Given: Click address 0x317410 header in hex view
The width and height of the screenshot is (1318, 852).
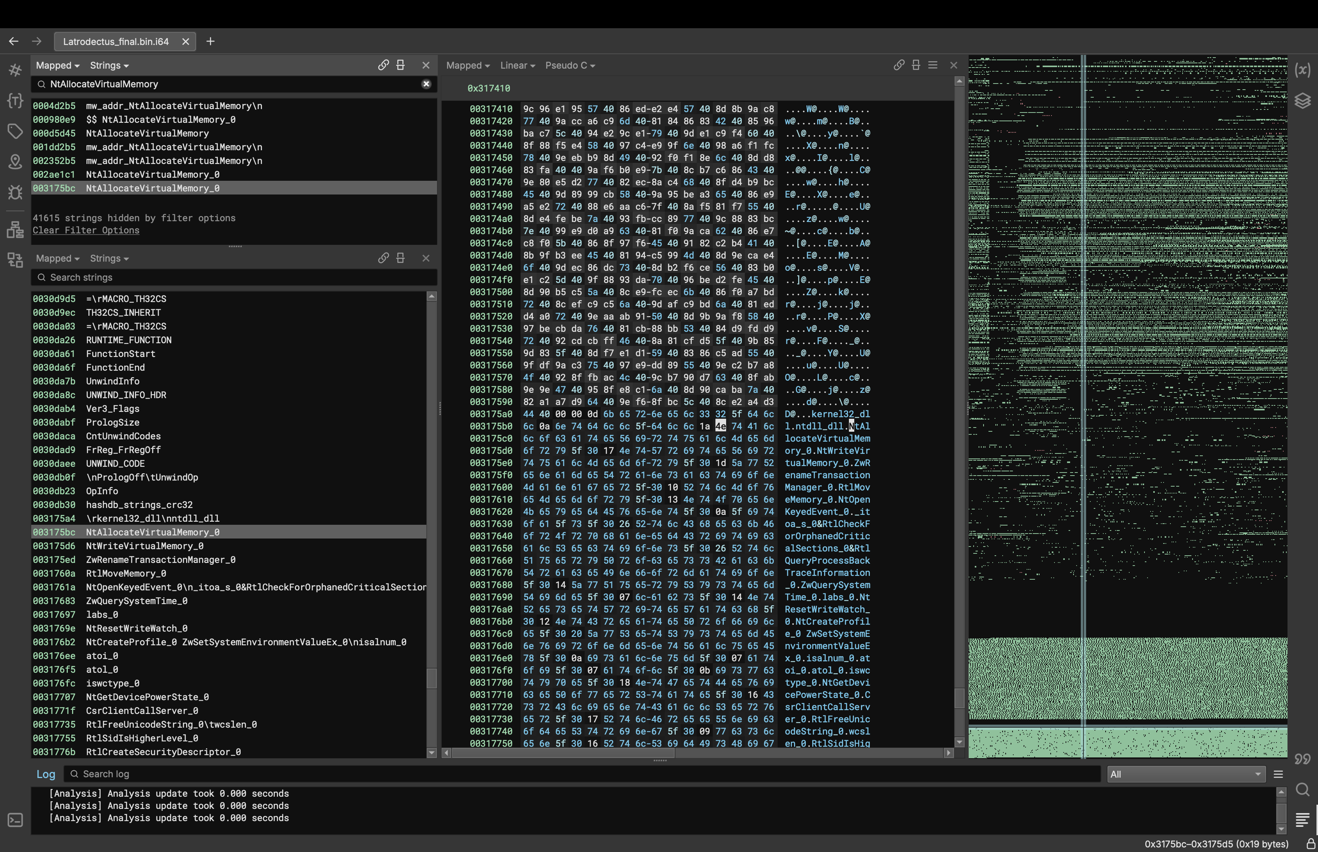Looking at the screenshot, I should click(x=489, y=88).
